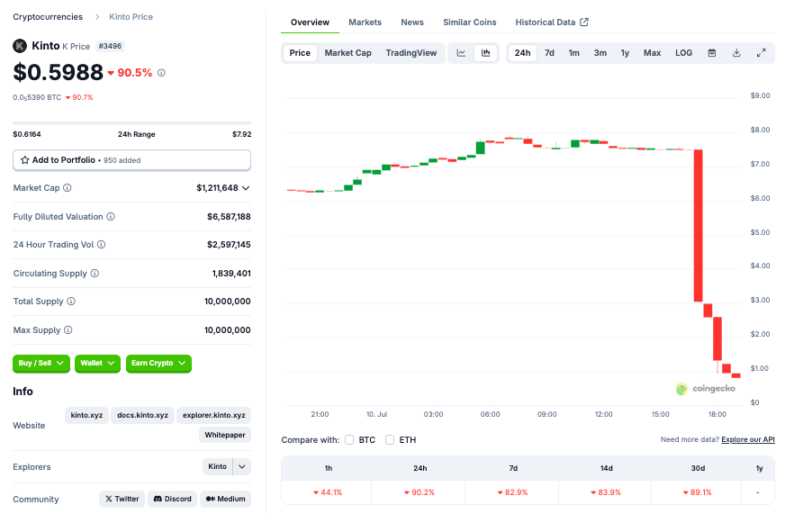Click external link icon beside Historical Data
794x514 pixels.
584,22
